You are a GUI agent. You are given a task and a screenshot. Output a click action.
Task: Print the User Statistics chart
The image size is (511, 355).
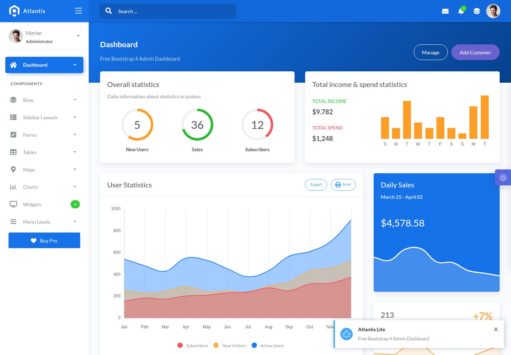(343, 185)
